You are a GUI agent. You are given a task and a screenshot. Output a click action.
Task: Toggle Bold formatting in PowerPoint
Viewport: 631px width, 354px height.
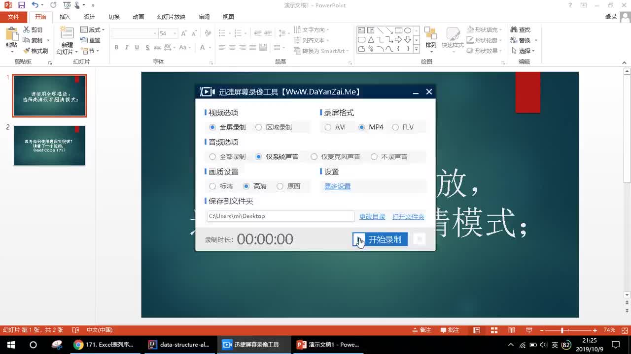pyautogui.click(x=116, y=48)
